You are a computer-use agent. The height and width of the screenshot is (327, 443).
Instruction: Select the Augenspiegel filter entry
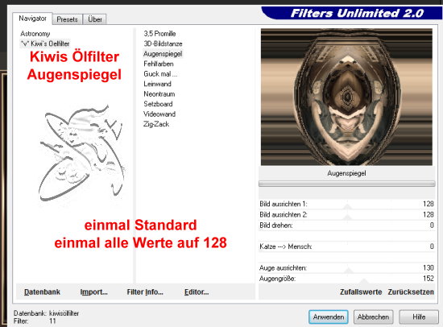click(163, 54)
